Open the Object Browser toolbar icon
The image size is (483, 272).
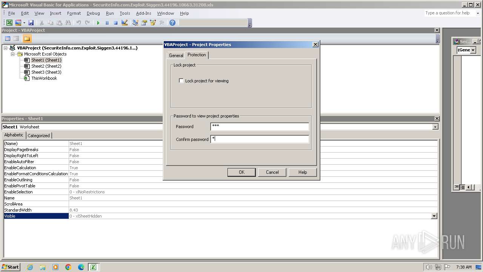(x=153, y=23)
